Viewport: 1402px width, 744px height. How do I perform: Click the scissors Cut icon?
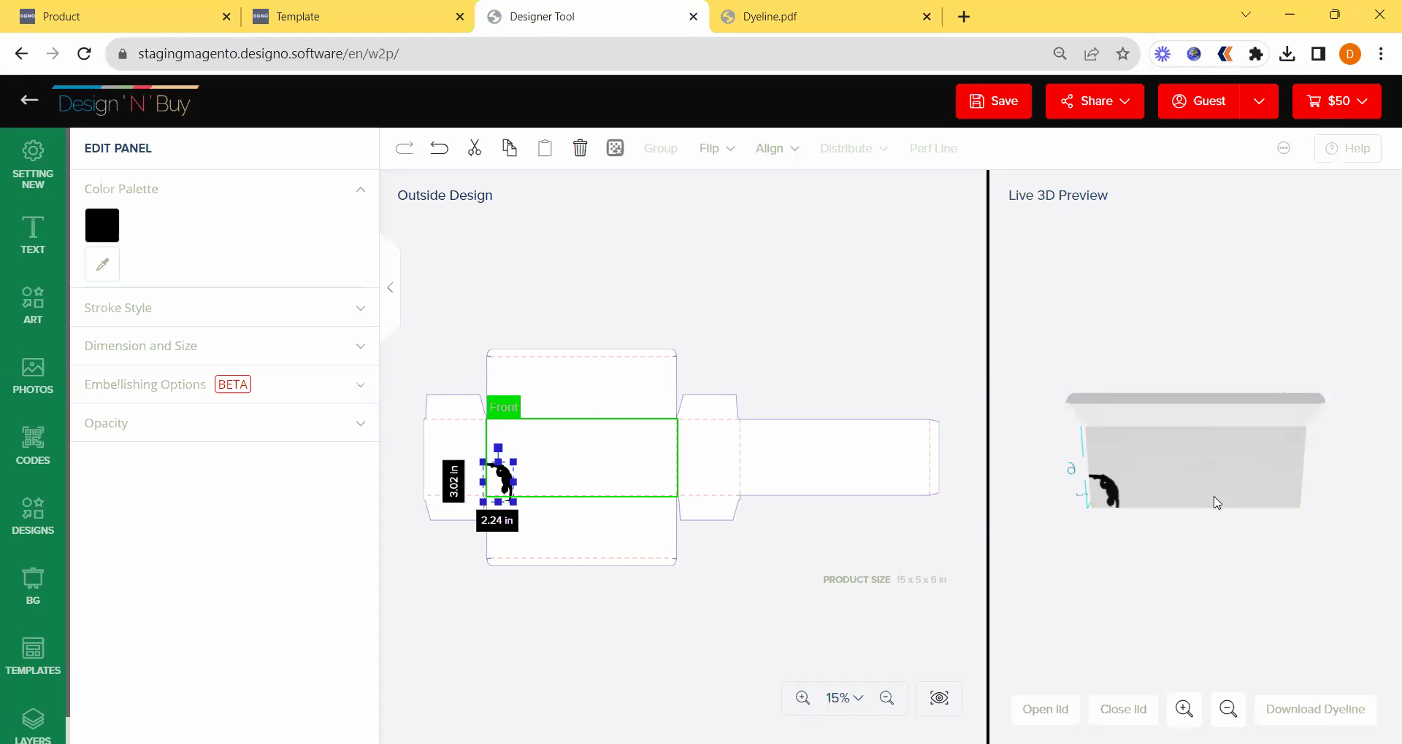[x=475, y=148]
